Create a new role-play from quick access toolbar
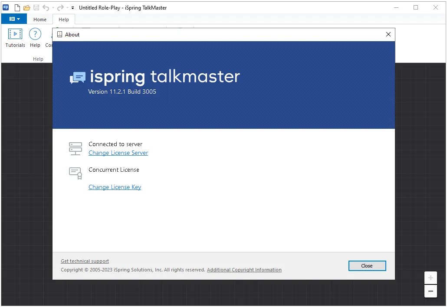 (17, 8)
